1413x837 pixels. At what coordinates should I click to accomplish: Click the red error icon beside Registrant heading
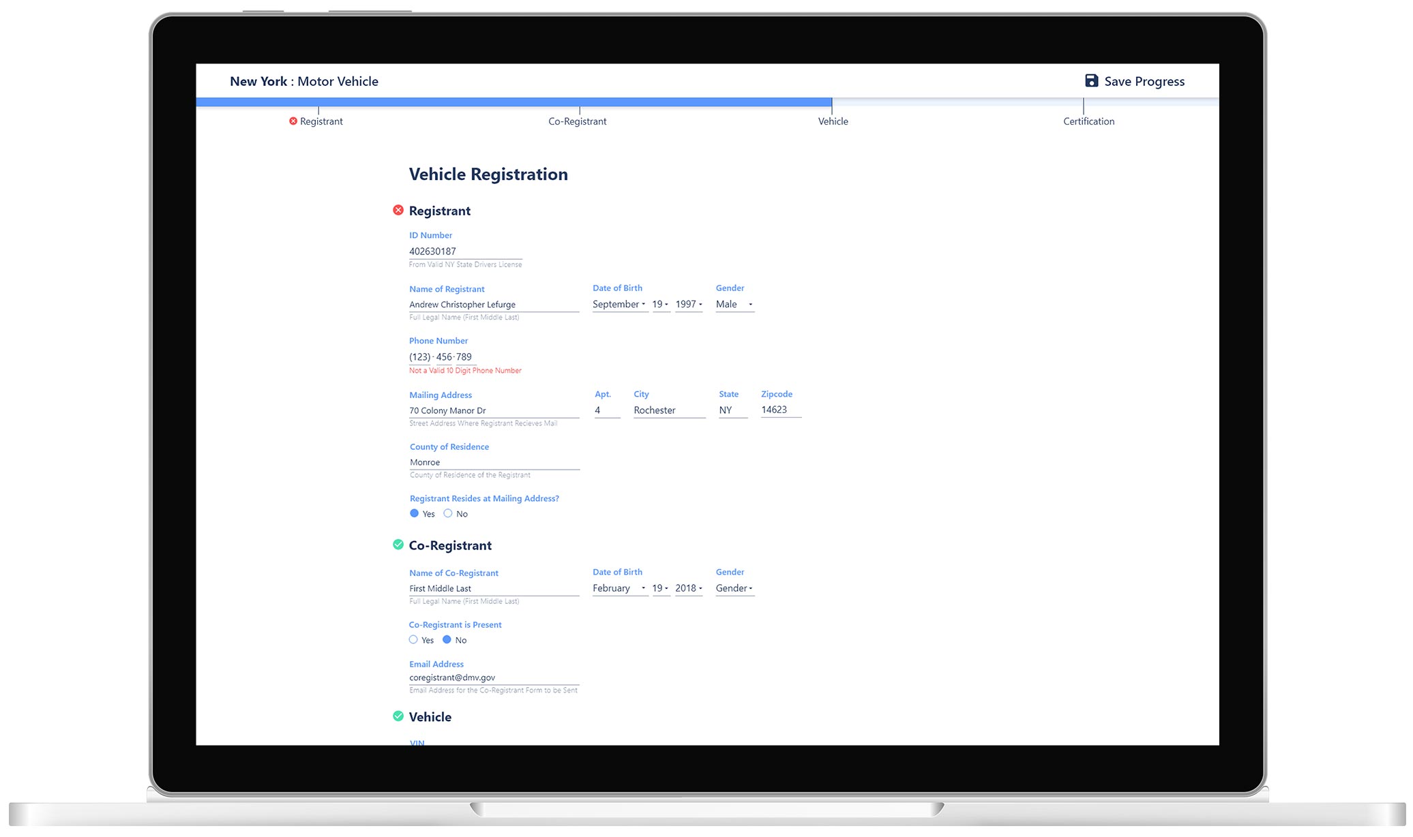point(398,210)
